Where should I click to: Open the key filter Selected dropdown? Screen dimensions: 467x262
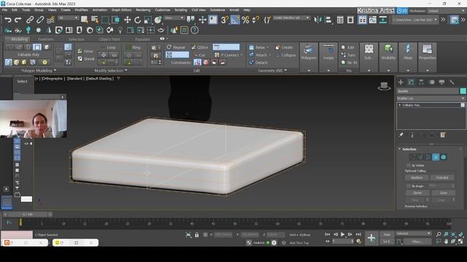(x=413, y=234)
